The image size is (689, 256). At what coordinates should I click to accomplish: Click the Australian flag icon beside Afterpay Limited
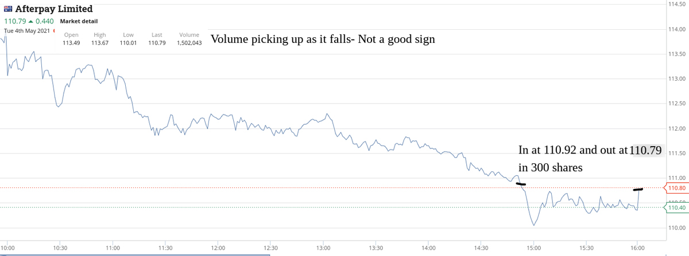pos(7,10)
